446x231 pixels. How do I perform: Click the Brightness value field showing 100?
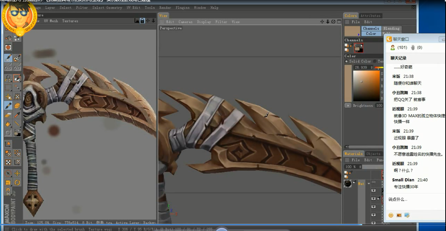click(379, 105)
